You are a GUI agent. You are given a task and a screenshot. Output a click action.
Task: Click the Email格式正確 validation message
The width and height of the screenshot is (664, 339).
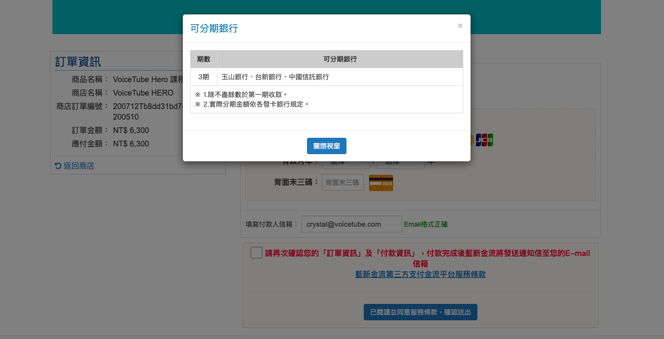[x=425, y=224]
